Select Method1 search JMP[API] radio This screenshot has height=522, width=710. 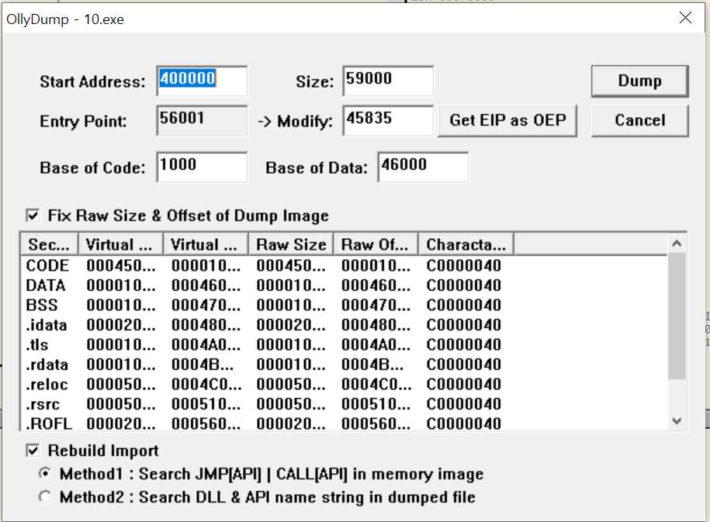tap(45, 474)
